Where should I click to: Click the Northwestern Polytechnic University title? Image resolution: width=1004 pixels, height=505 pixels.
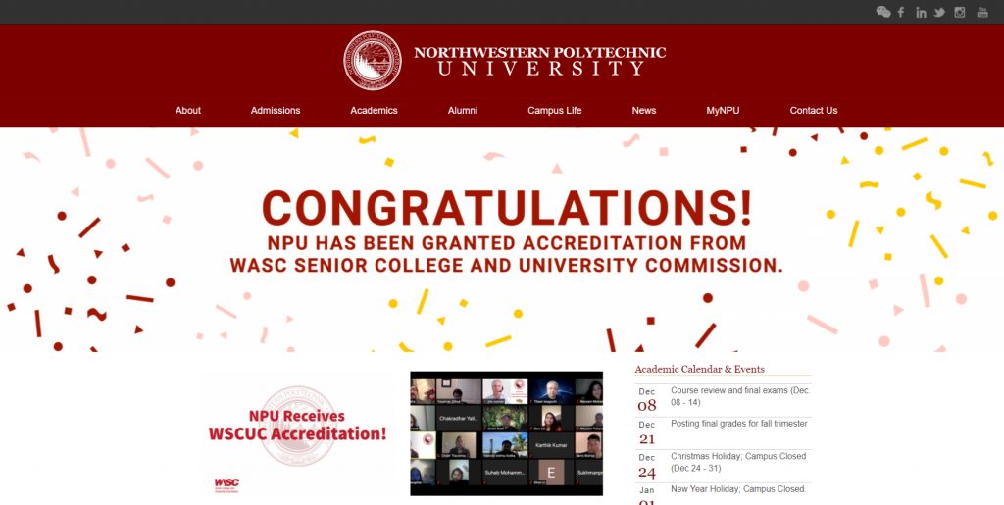[540, 61]
